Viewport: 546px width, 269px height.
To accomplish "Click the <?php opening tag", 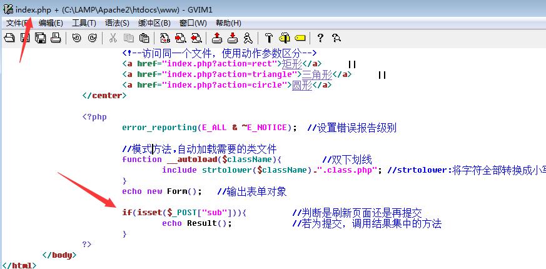I will pyautogui.click(x=94, y=117).
